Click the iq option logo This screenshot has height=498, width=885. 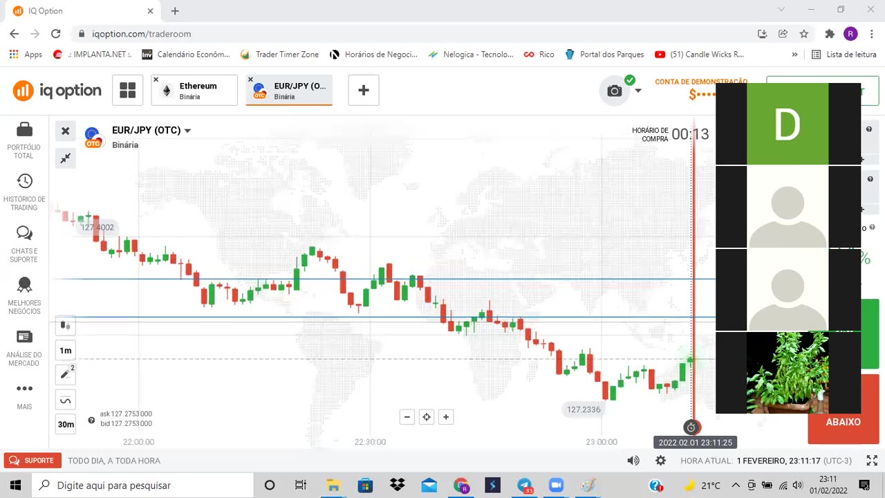pos(57,90)
